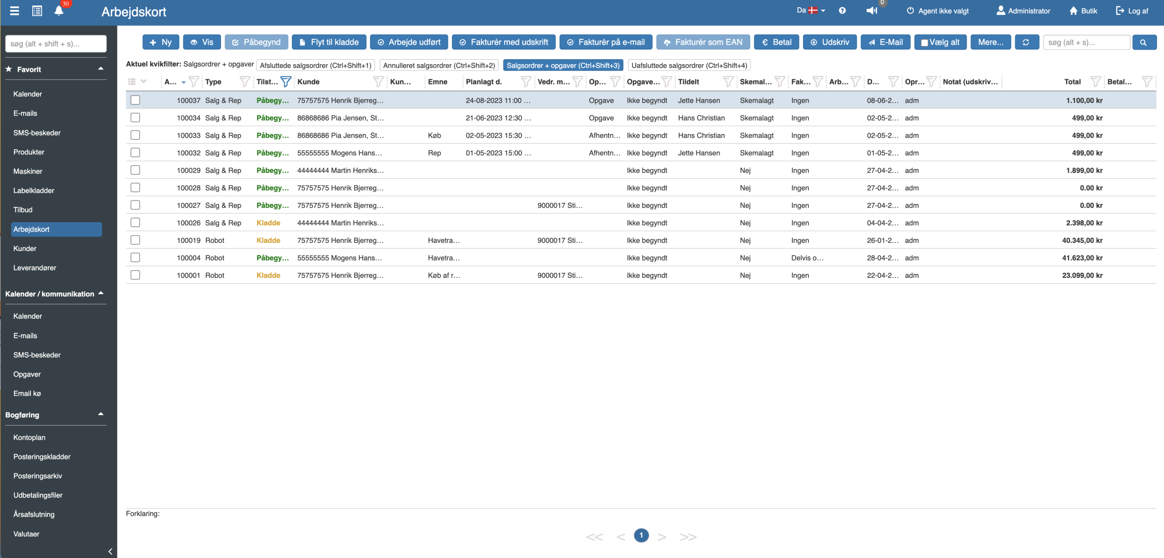The width and height of the screenshot is (1164, 558).
Task: Tick checkbox for order 100004
Action: point(135,258)
